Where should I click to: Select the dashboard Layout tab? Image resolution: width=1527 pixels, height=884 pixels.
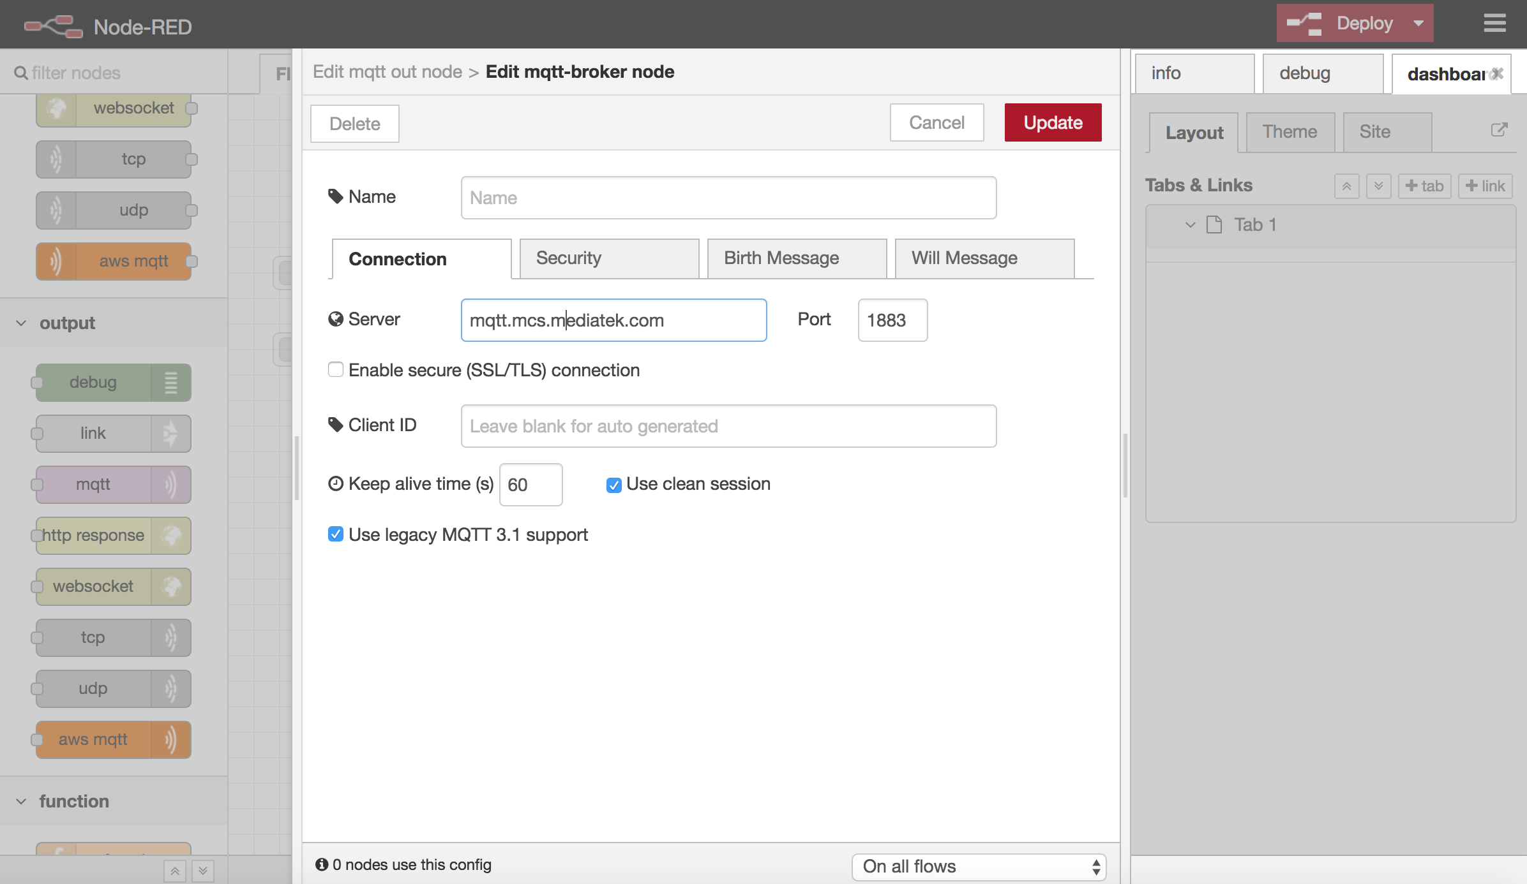pos(1194,133)
